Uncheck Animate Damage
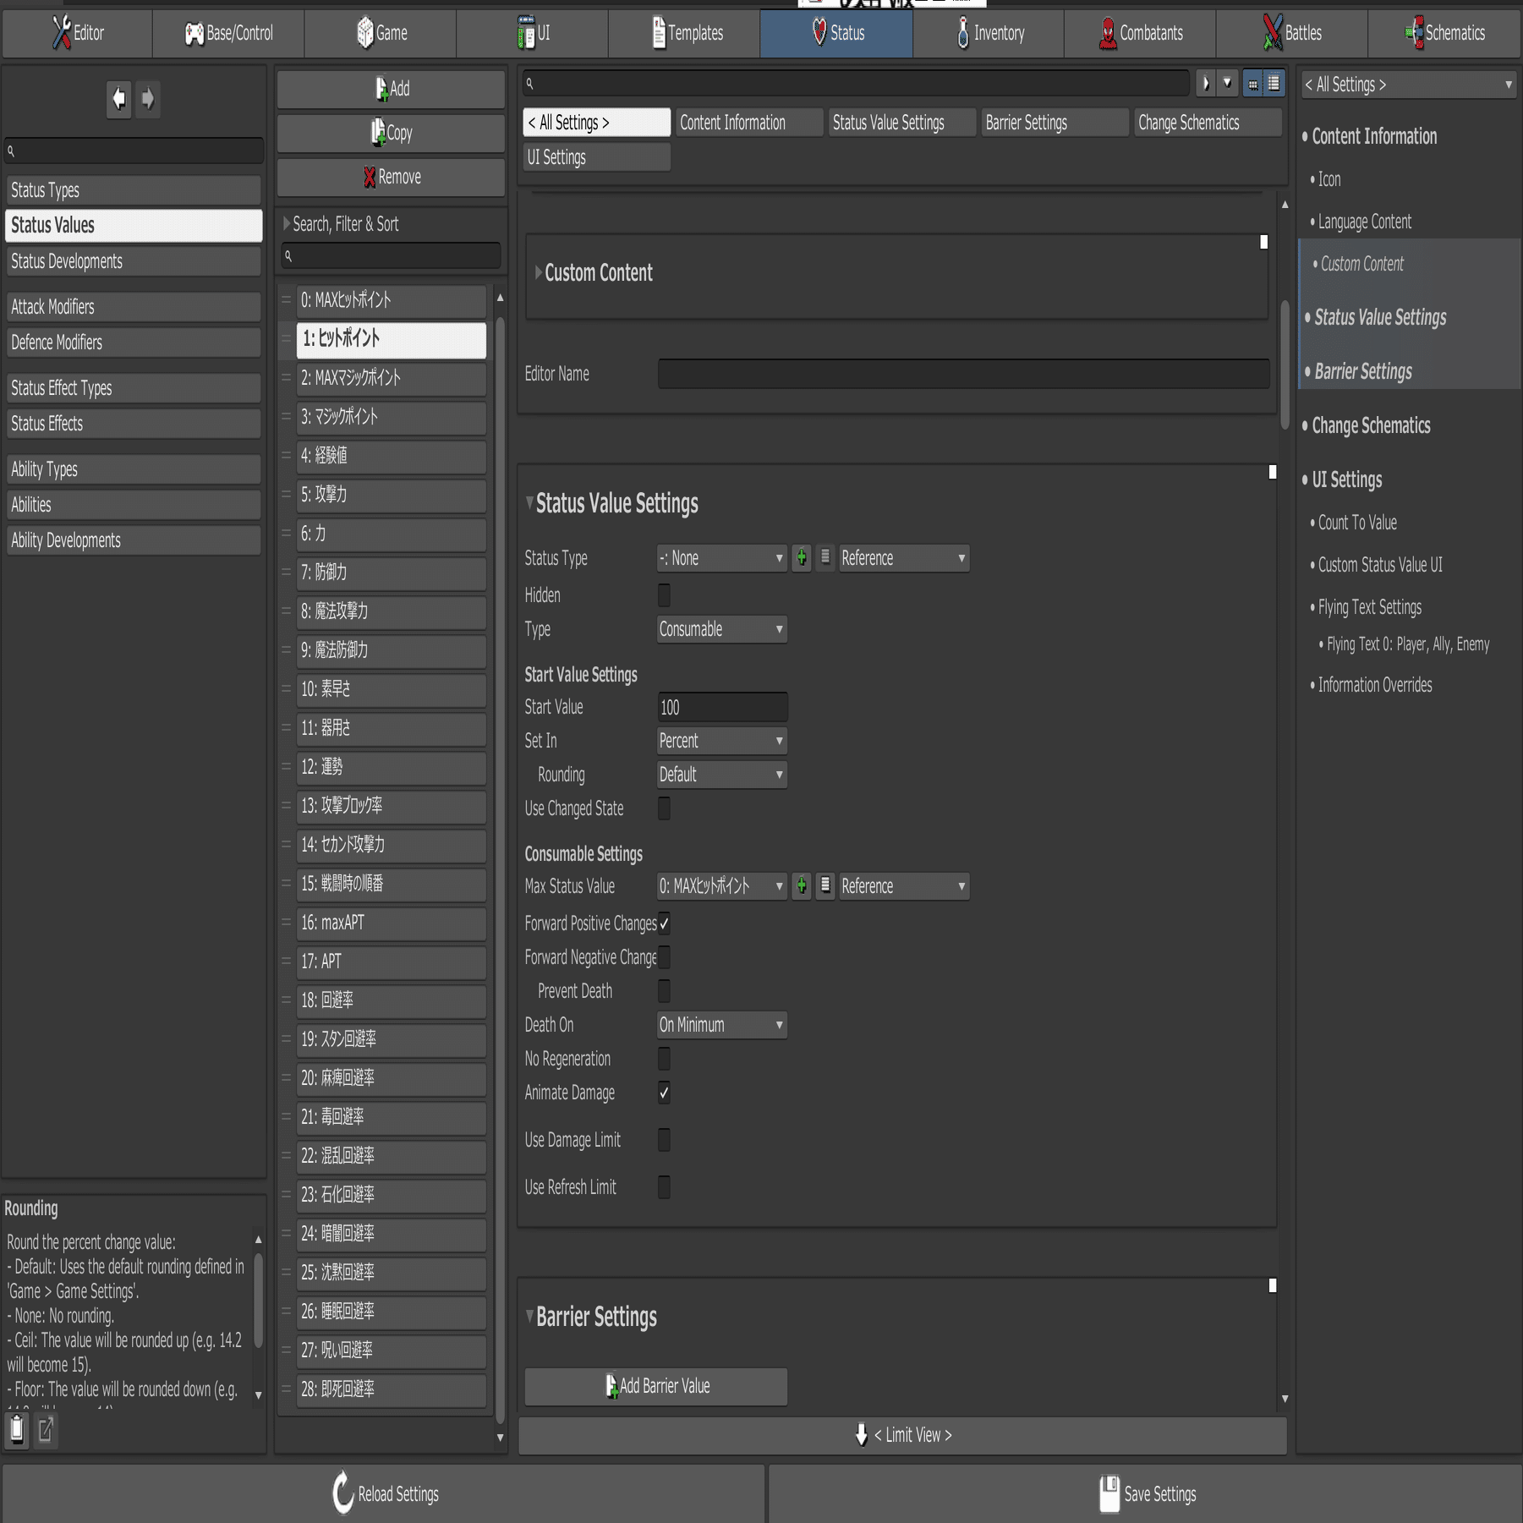The width and height of the screenshot is (1523, 1523). (664, 1093)
